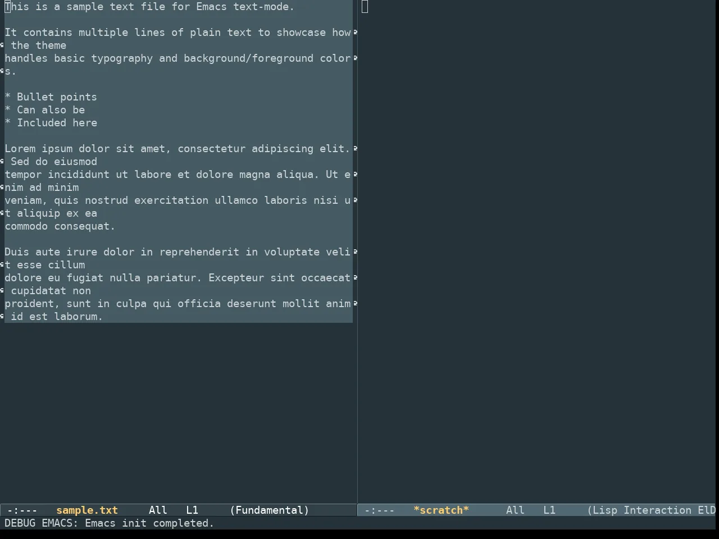Viewport: 719px width, 539px height.
Task: Click 'All' position indicator in sample.txt mode line
Action: point(158,510)
